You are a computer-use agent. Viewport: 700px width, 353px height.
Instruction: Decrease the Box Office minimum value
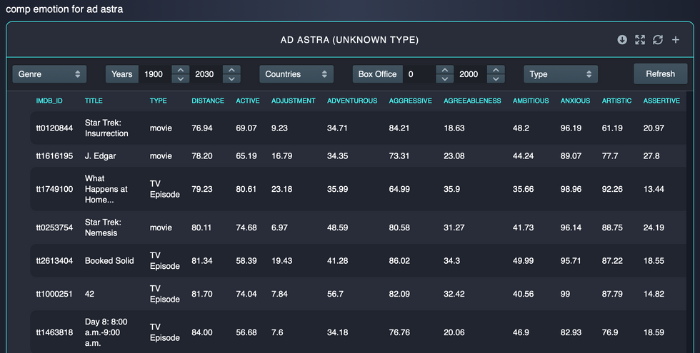pyautogui.click(x=444, y=78)
